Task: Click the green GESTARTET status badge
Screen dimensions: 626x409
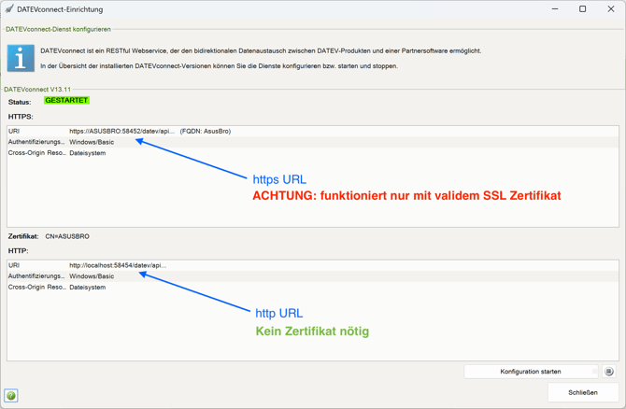Action: pos(66,101)
